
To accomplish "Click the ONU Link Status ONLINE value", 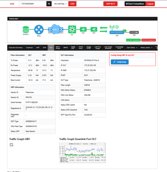I will [x=87, y=95].
